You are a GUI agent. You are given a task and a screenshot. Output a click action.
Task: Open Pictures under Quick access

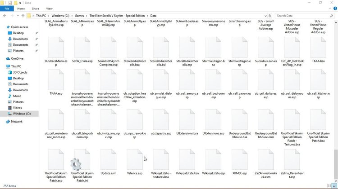[x=18, y=51]
